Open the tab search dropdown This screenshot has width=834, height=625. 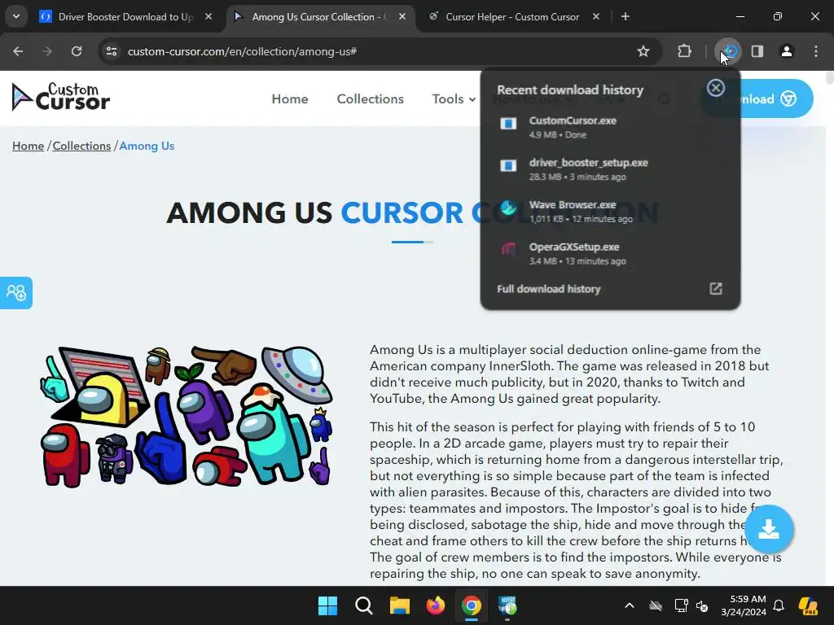[x=16, y=16]
